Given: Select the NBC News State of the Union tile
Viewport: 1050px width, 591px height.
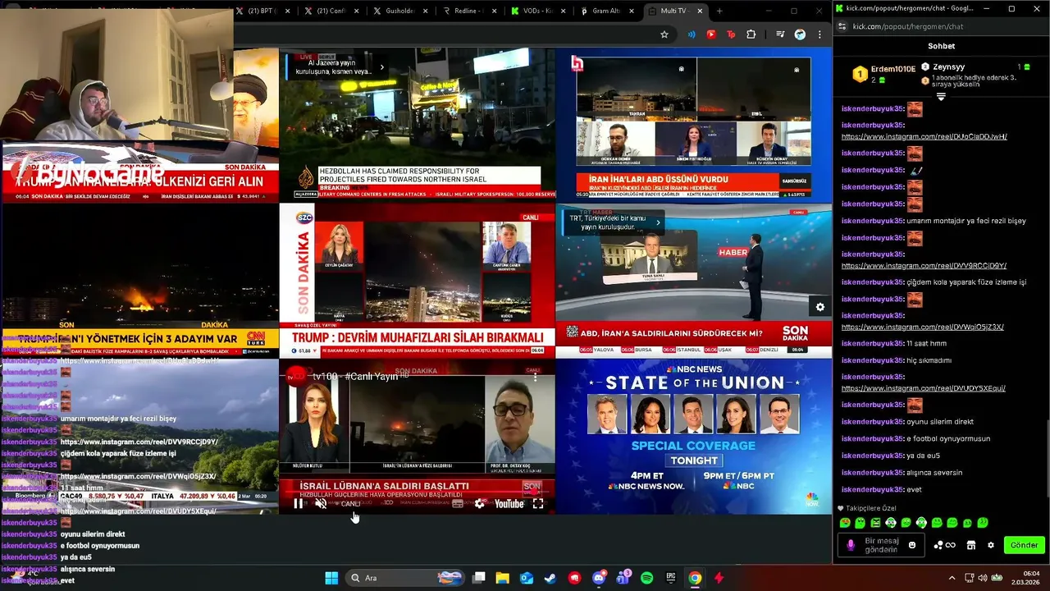Looking at the screenshot, I should tap(694, 437).
